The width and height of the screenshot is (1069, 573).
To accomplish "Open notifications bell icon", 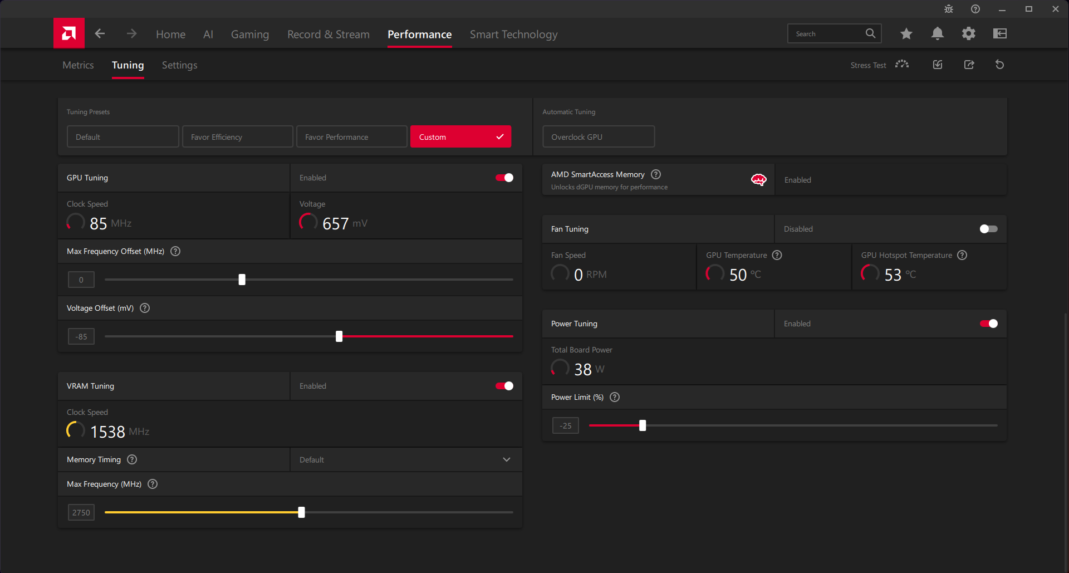I will coord(938,33).
